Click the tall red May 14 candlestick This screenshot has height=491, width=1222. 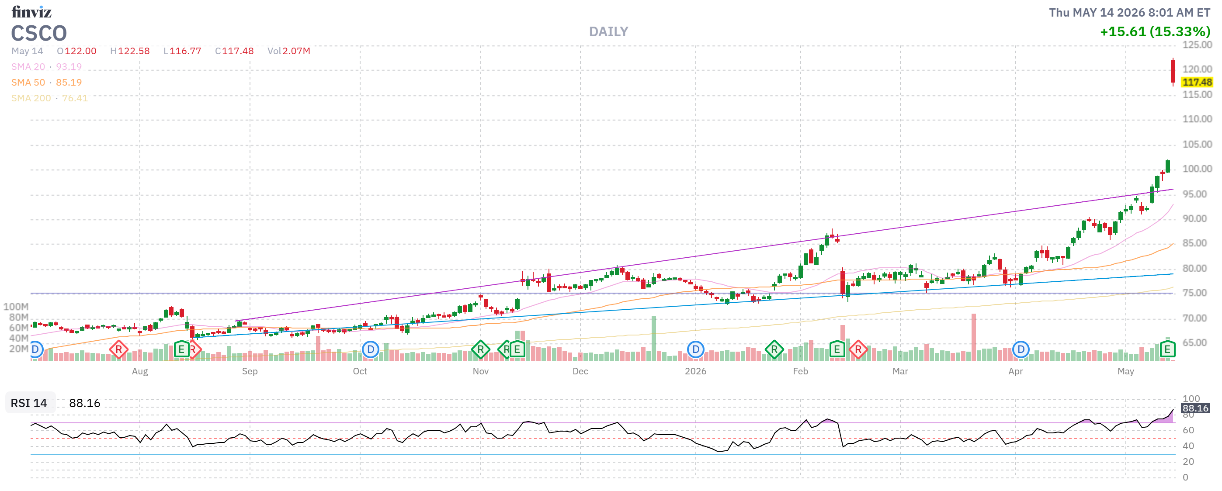click(x=1173, y=72)
